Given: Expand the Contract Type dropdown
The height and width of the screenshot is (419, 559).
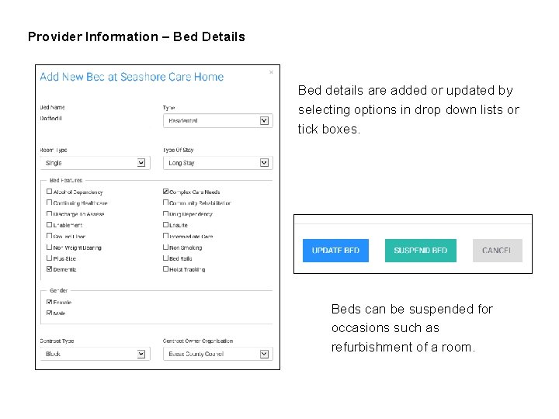Looking at the screenshot, I should tap(141, 354).
